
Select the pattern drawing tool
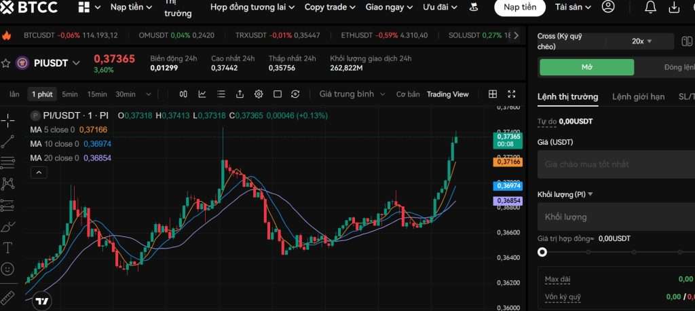[x=7, y=183]
